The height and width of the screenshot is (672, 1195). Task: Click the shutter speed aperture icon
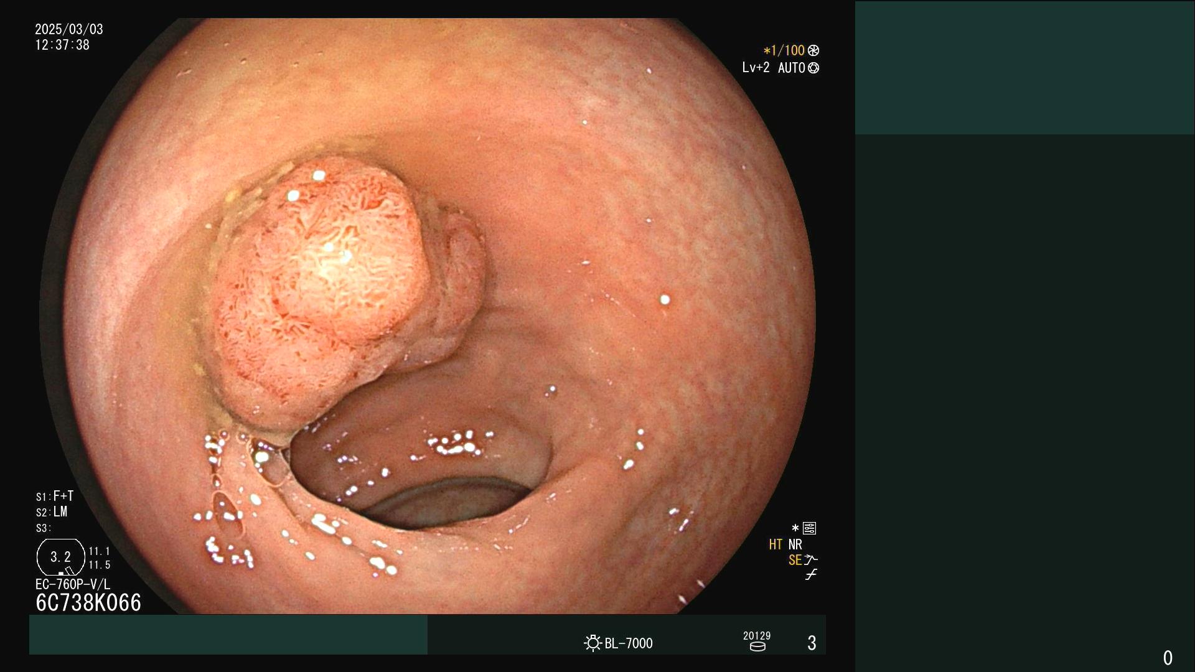click(x=813, y=50)
